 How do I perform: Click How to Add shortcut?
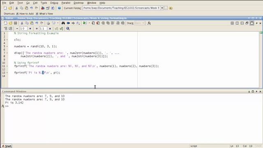pos(25,14)
